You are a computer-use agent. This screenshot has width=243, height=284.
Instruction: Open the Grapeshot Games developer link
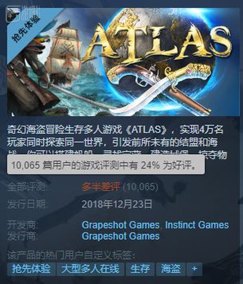point(121,225)
